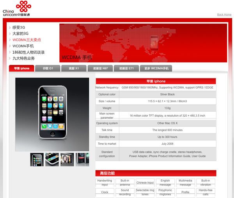Click the Main screen parameter label

point(107,116)
